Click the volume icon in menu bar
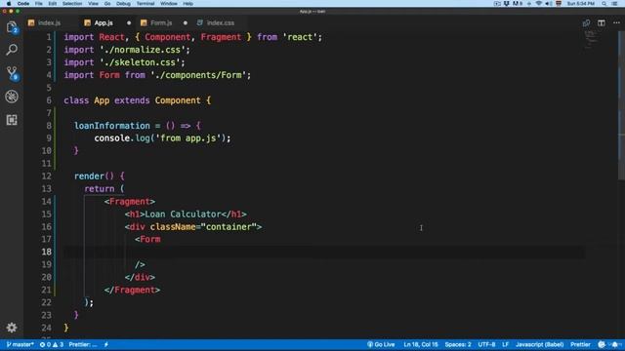This screenshot has width=625, height=351. tap(549, 4)
